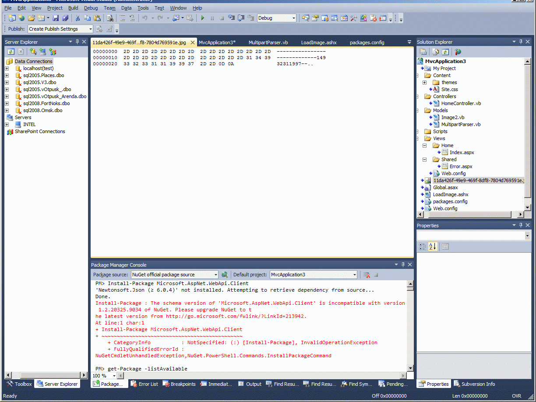Select Global.asax in Solution Explorer
536x402 pixels.
tap(445, 187)
